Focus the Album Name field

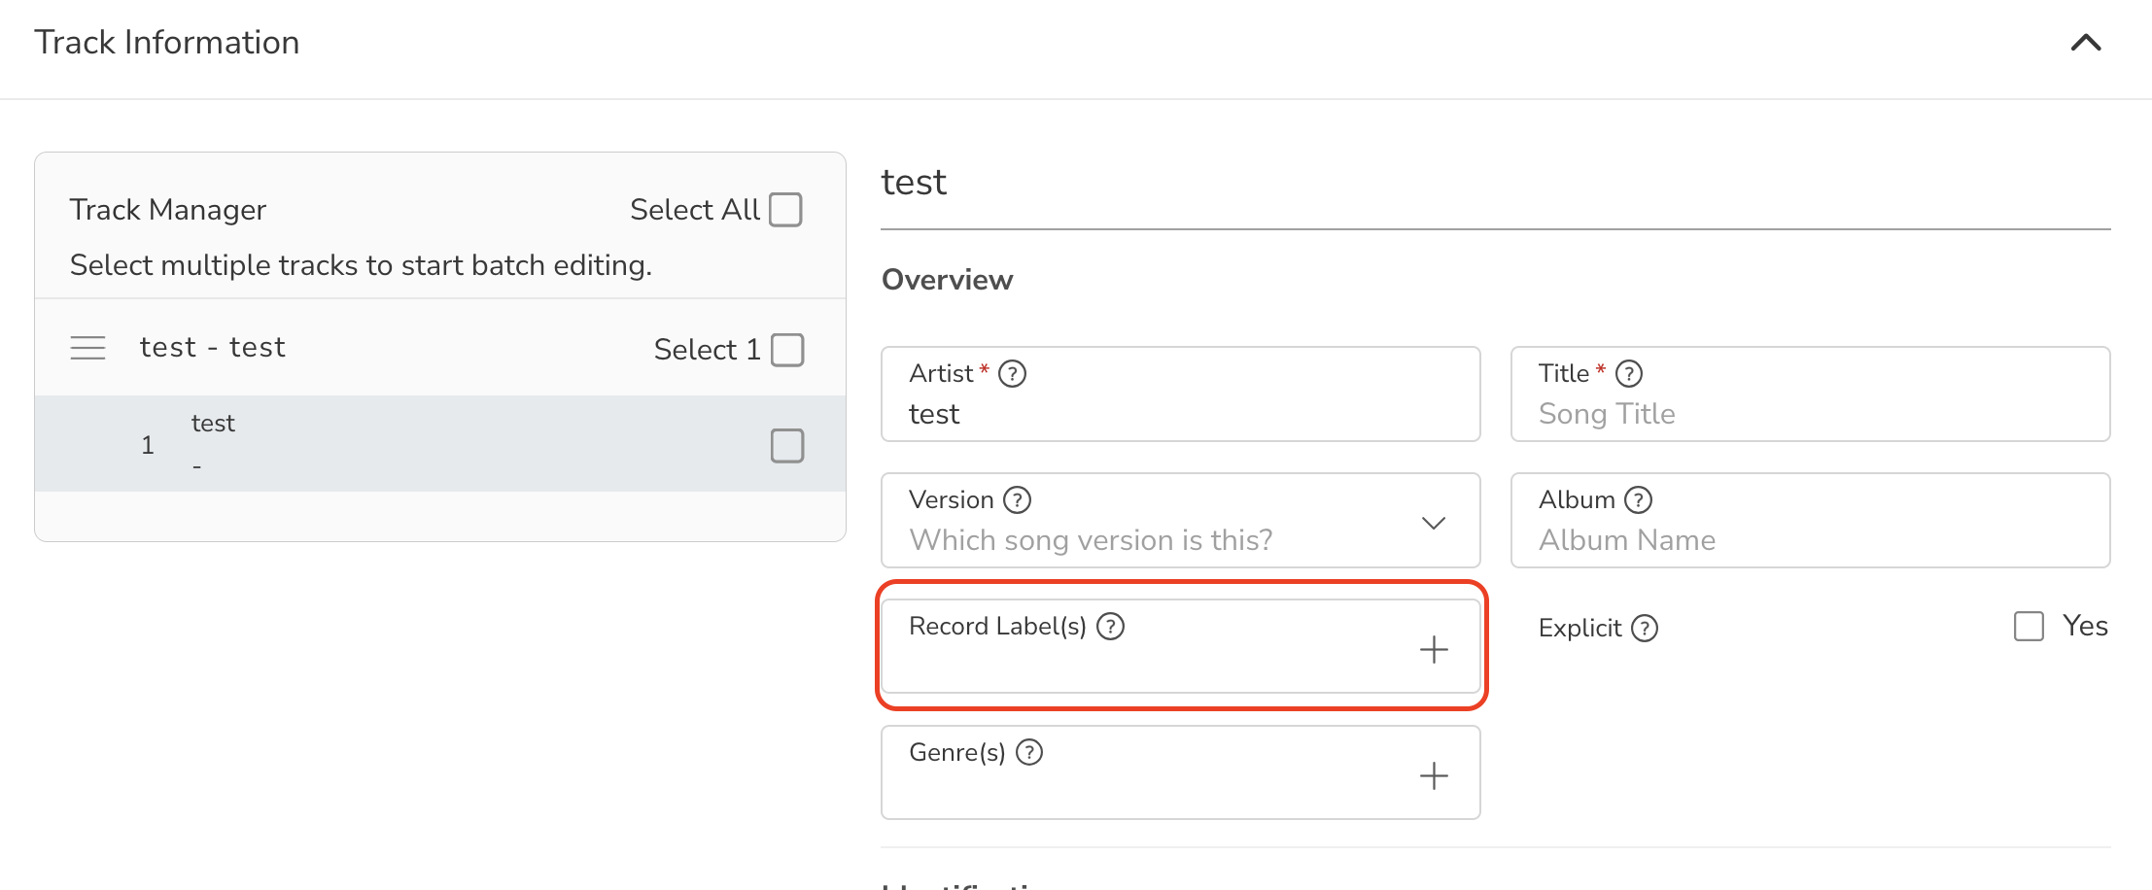[x=1810, y=521]
